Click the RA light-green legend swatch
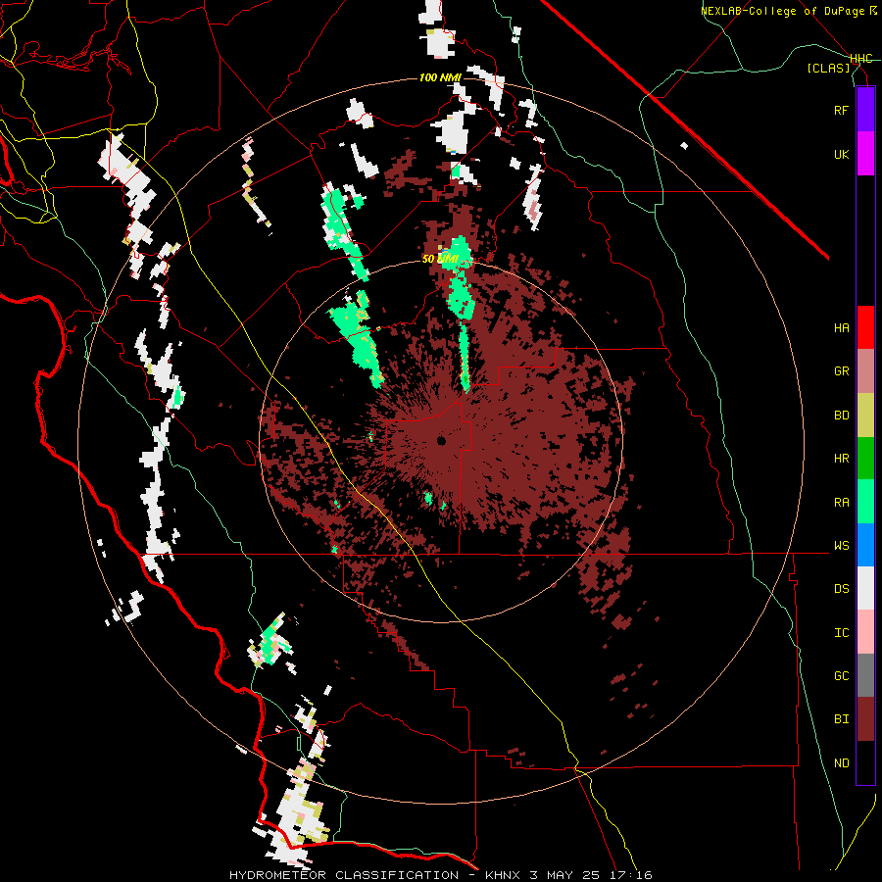The image size is (882, 882). coord(865,502)
